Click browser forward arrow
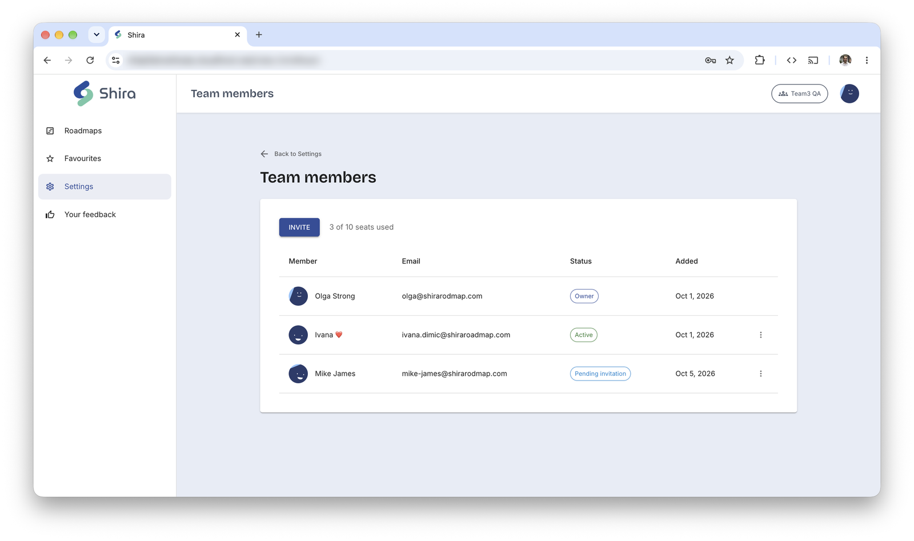Image resolution: width=914 pixels, height=541 pixels. tap(69, 61)
